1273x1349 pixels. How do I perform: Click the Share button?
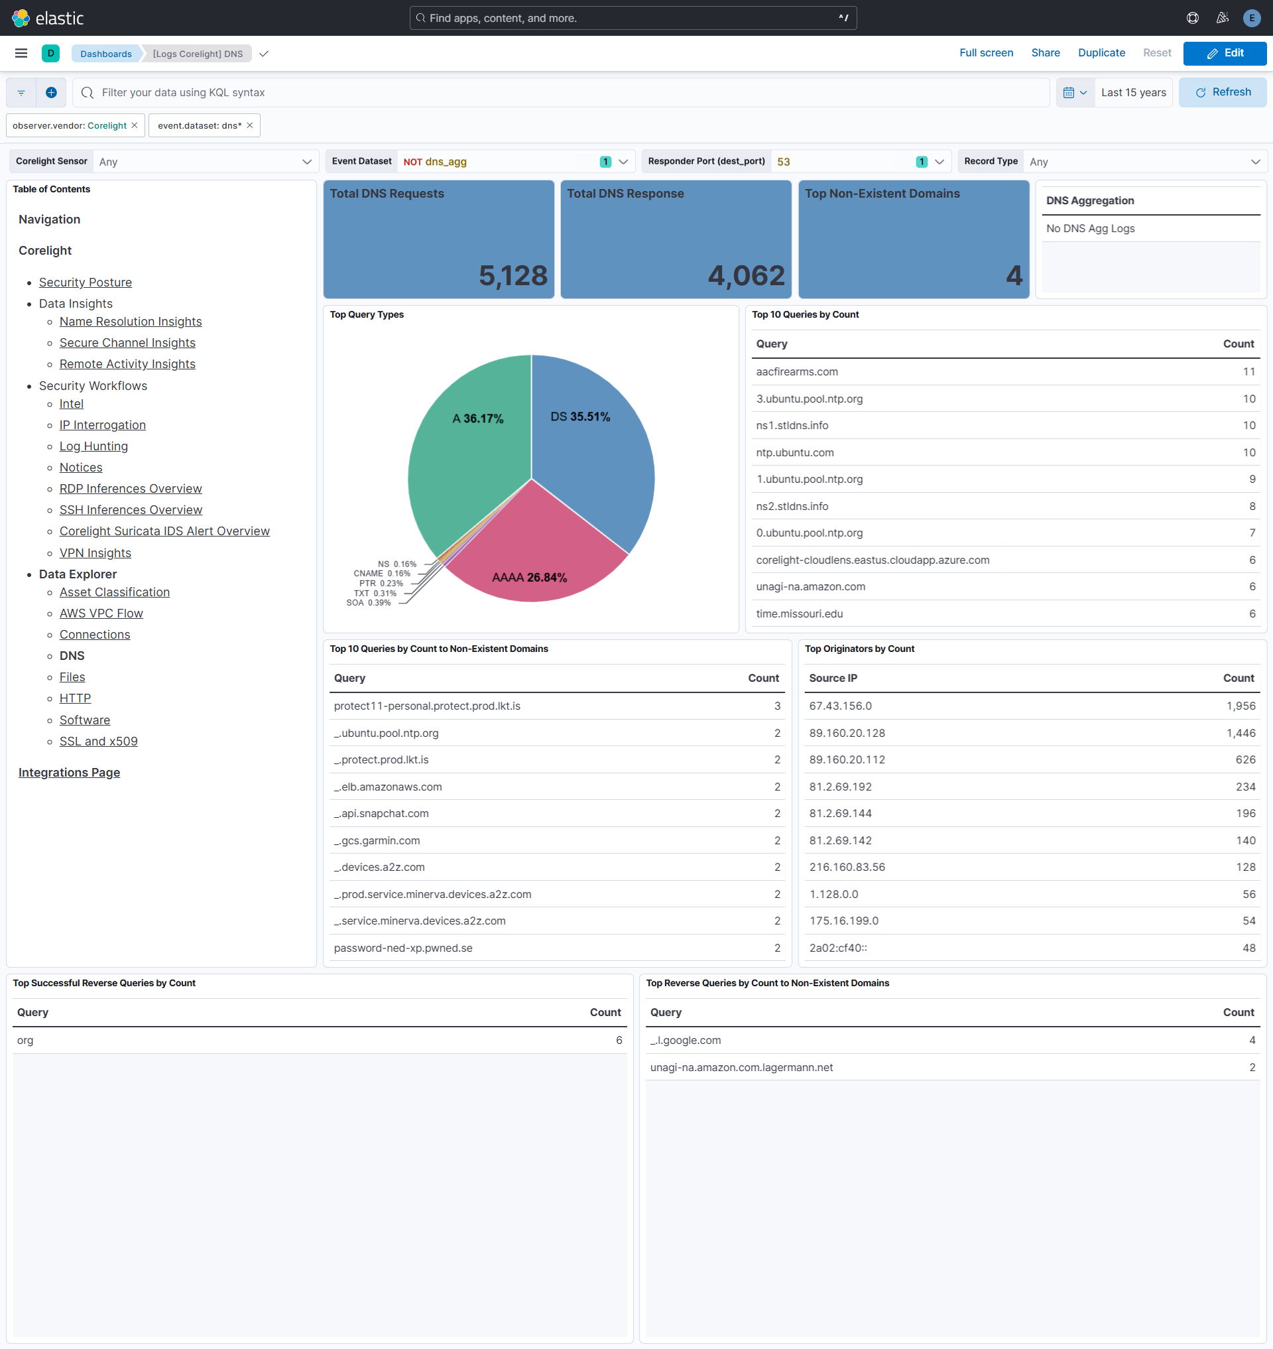pos(1045,53)
